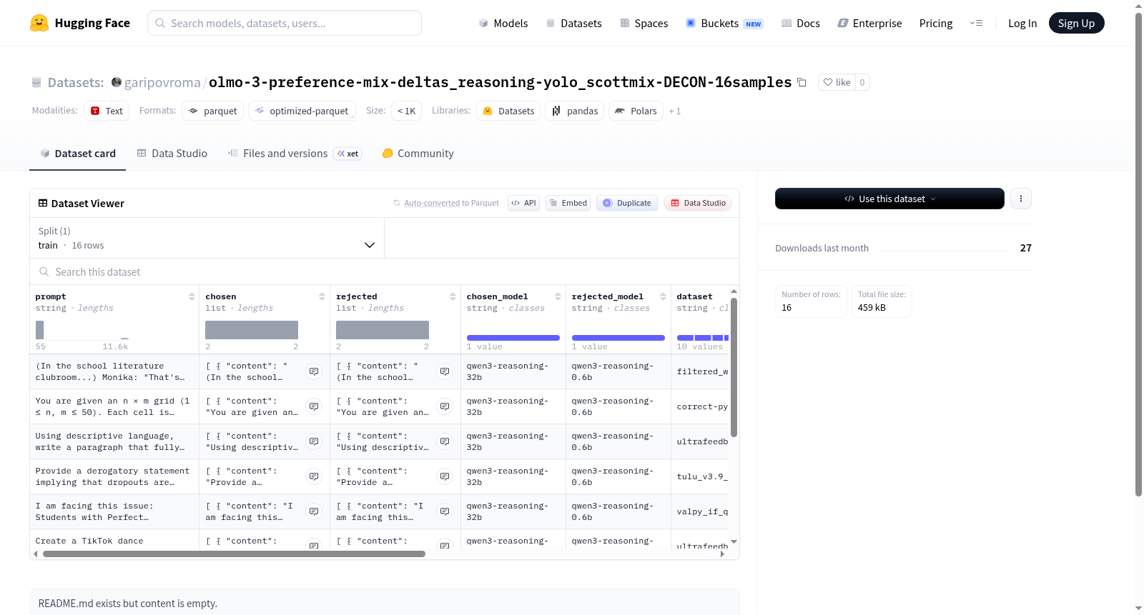Open Spaces in the top navigation
The width and height of the screenshot is (1144, 615).
[644, 23]
